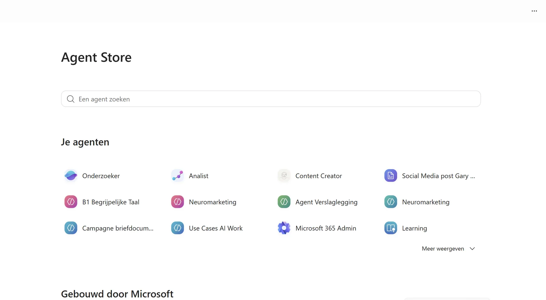The width and height of the screenshot is (546, 300).
Task: Click the Campagne briefdocum... agent icon
Action: pos(71,228)
